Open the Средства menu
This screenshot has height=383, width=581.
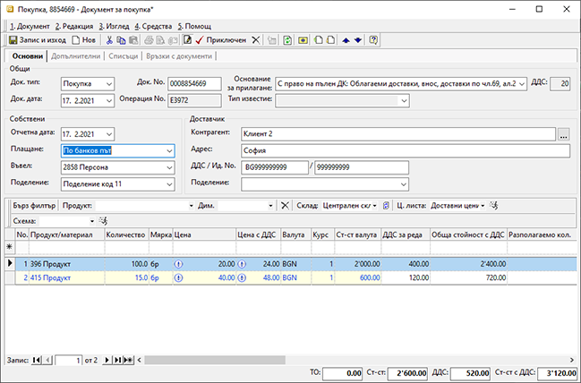click(154, 26)
